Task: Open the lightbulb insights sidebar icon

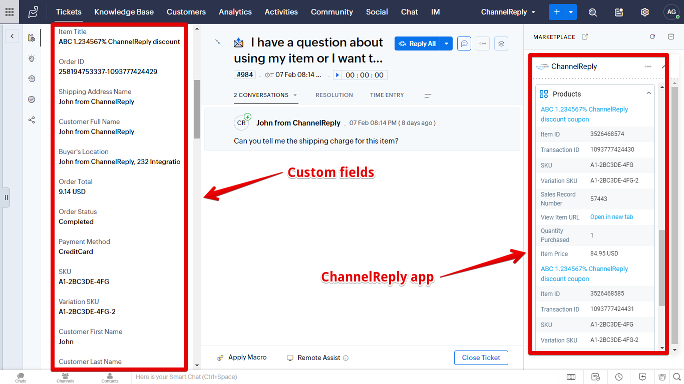Action: coord(32,58)
